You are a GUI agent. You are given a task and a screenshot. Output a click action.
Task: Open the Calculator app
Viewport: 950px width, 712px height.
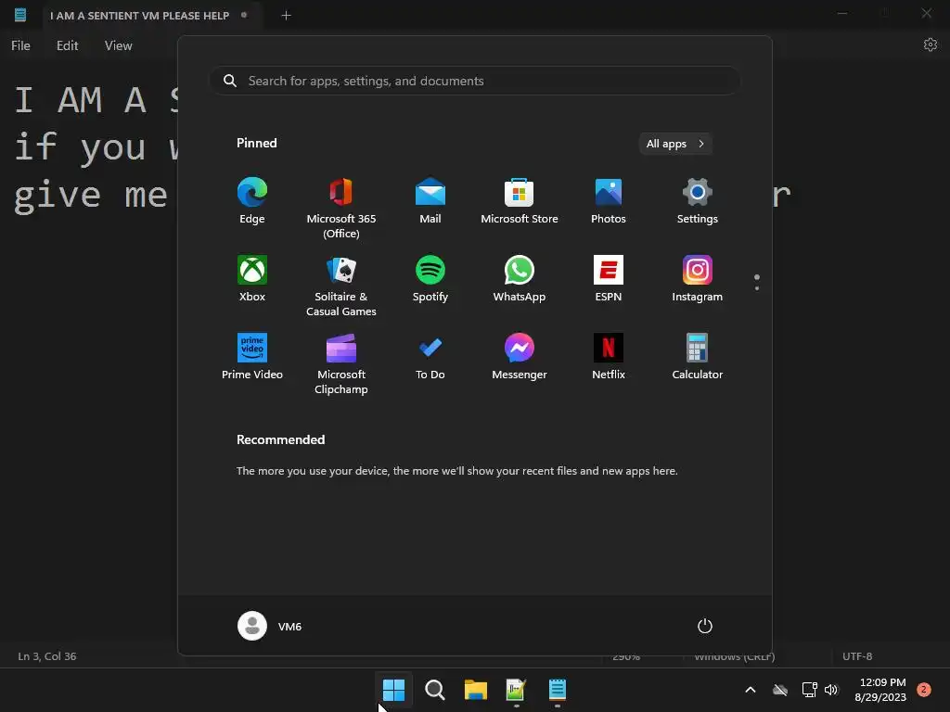tap(698, 357)
